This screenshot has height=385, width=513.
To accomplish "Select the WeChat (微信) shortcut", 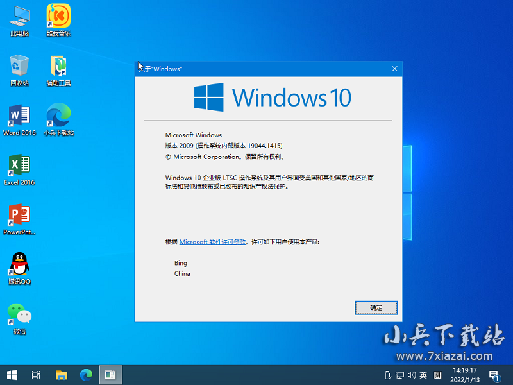I will click(x=19, y=319).
